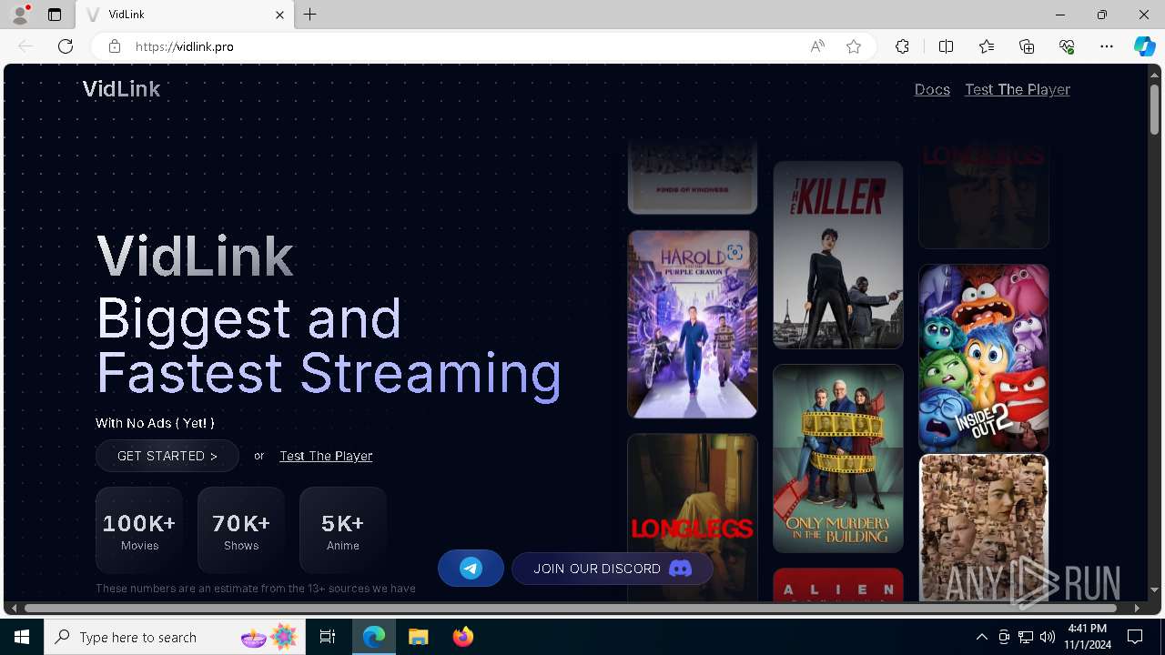
Task: Select the Inside Out 2 poster
Action: 984,358
